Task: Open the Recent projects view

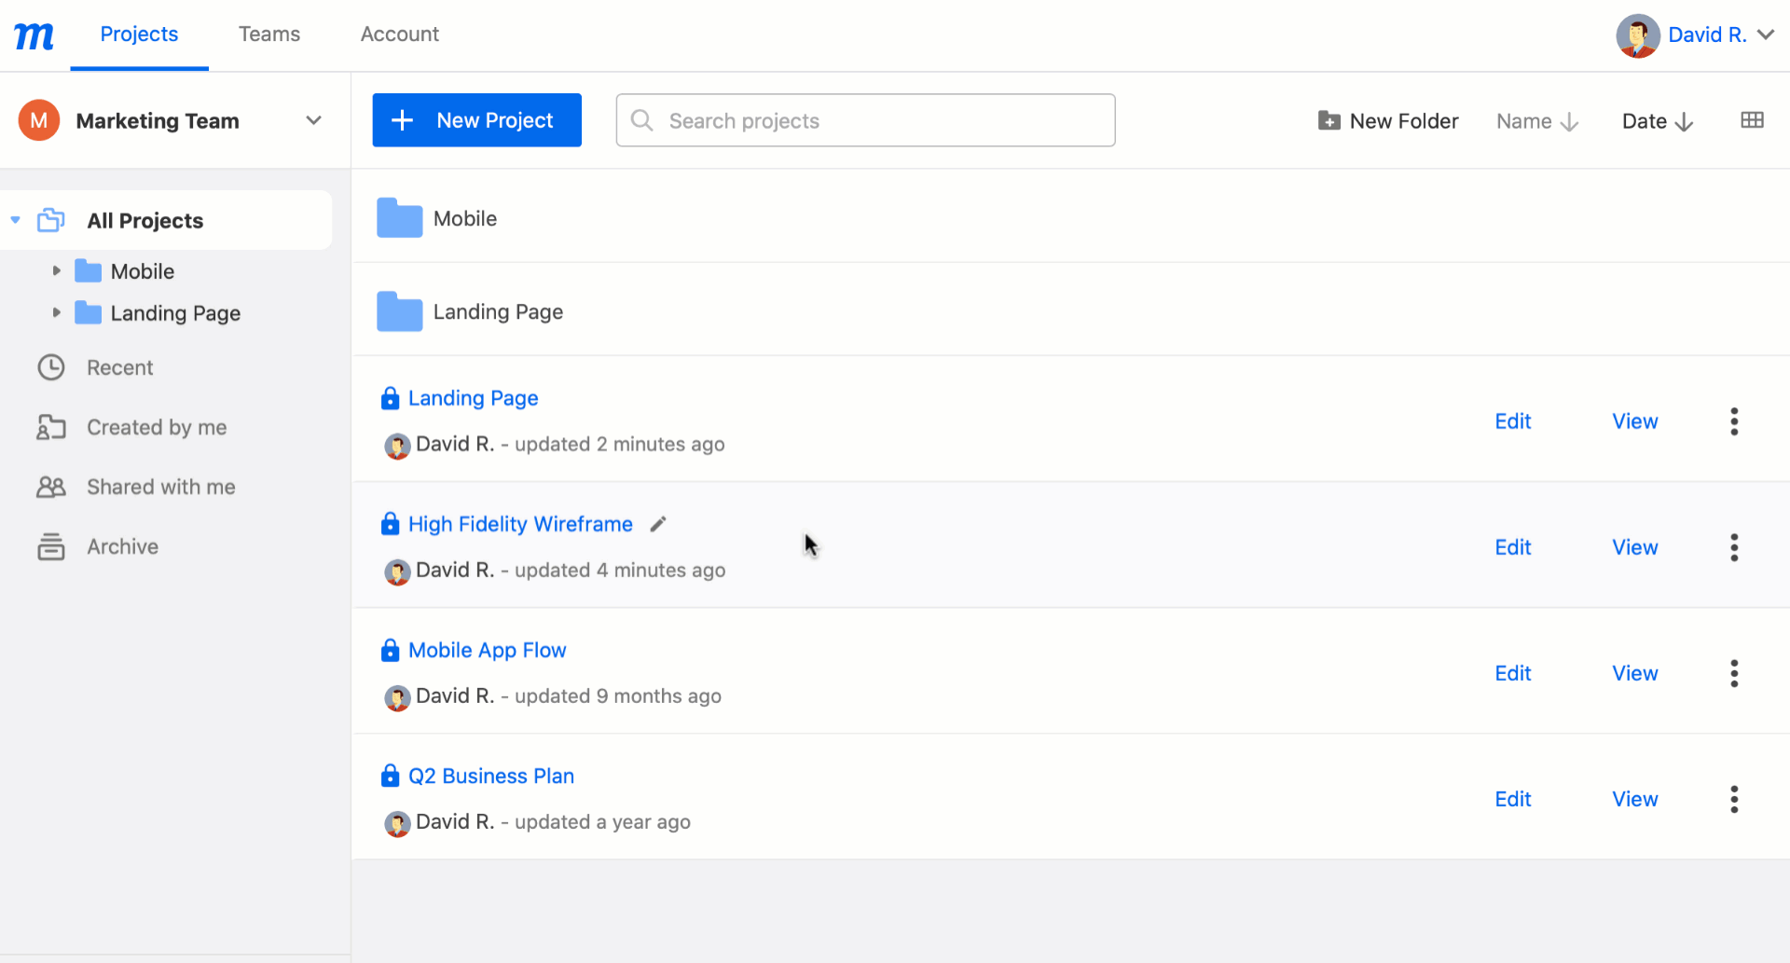Action: pos(119,367)
